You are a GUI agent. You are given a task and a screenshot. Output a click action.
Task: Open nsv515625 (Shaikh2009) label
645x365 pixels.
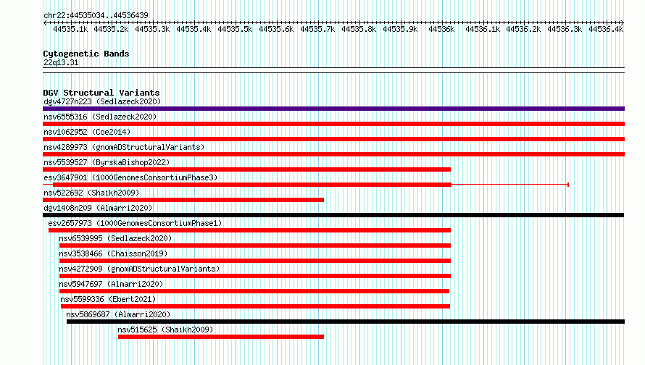(165, 330)
